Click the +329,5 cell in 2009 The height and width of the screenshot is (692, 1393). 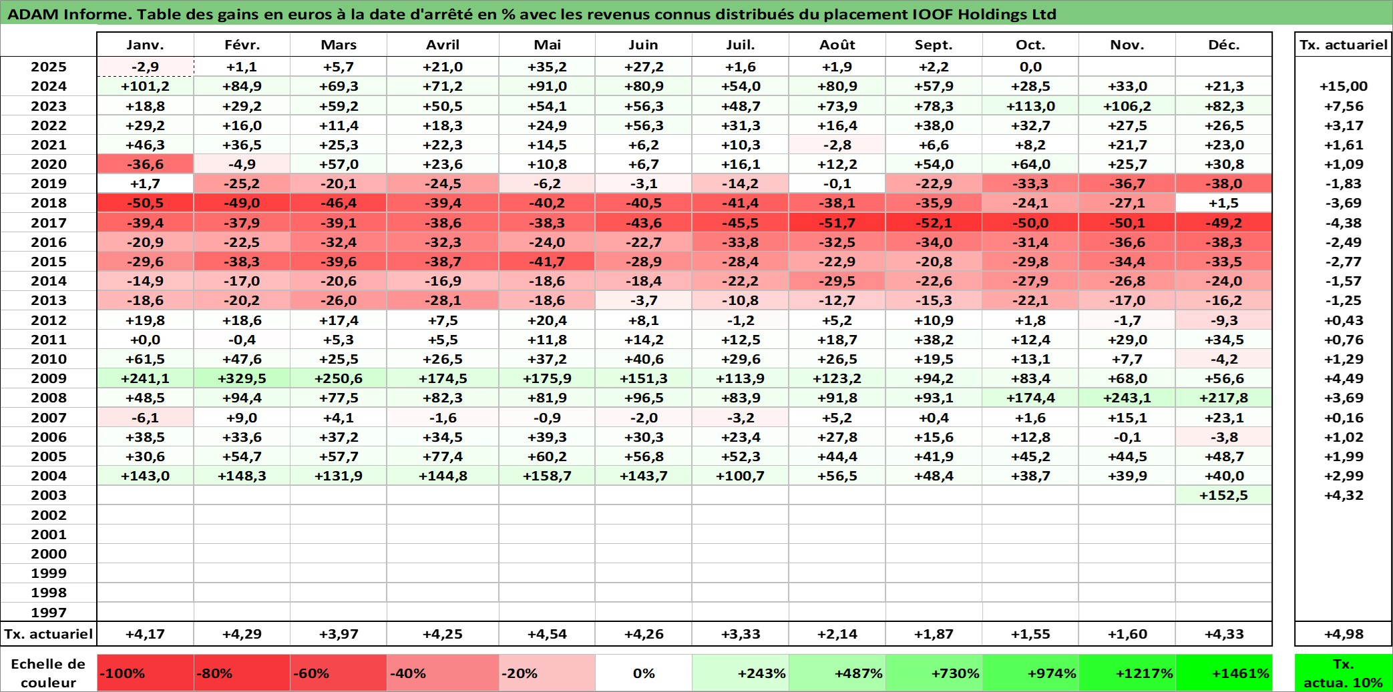242,378
